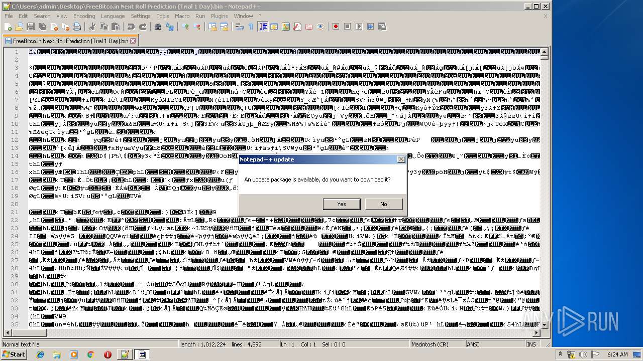643x361 pixels.
Task: Start macro recording with red dot
Action: pyautogui.click(x=336, y=27)
